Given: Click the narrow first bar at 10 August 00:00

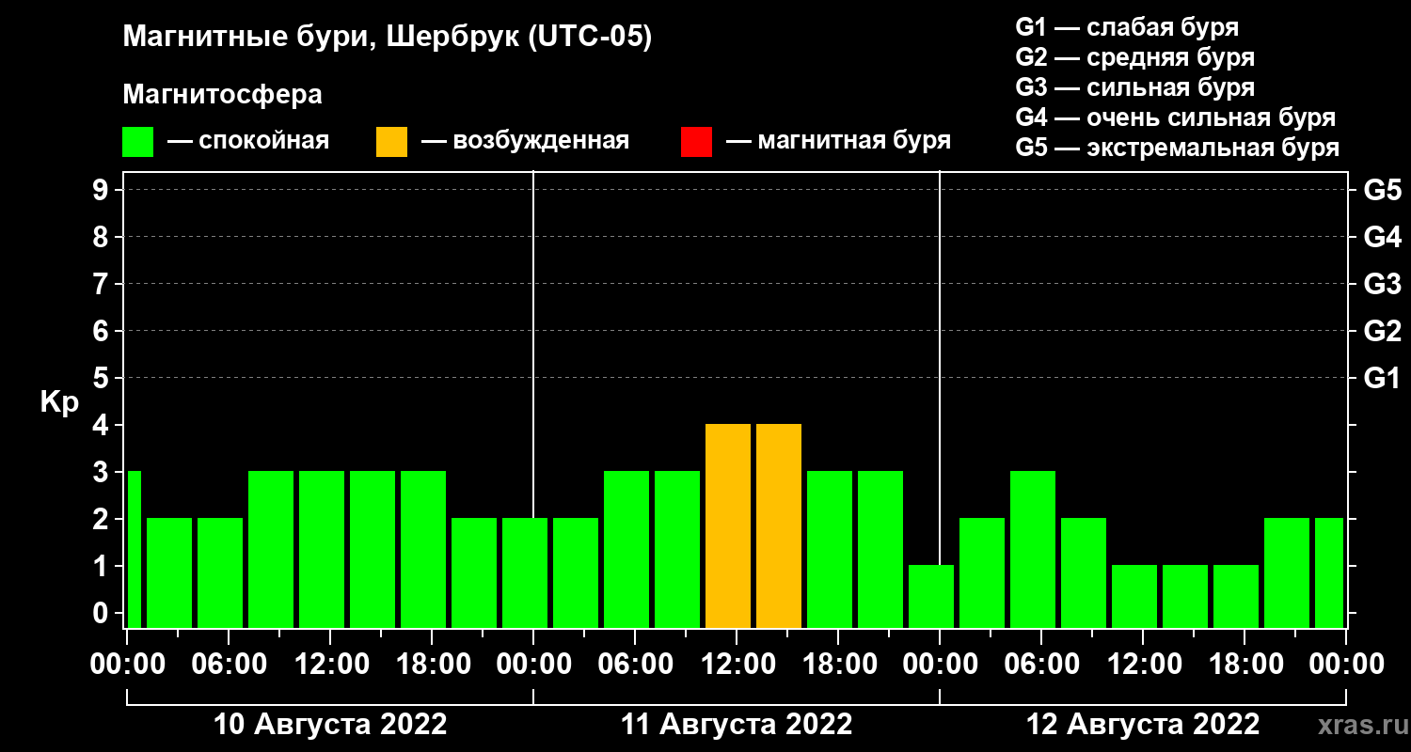Looking at the screenshot, I should (x=134, y=550).
